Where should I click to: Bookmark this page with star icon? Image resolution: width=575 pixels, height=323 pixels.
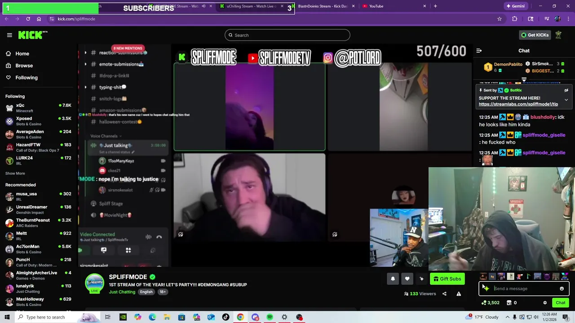(499, 19)
